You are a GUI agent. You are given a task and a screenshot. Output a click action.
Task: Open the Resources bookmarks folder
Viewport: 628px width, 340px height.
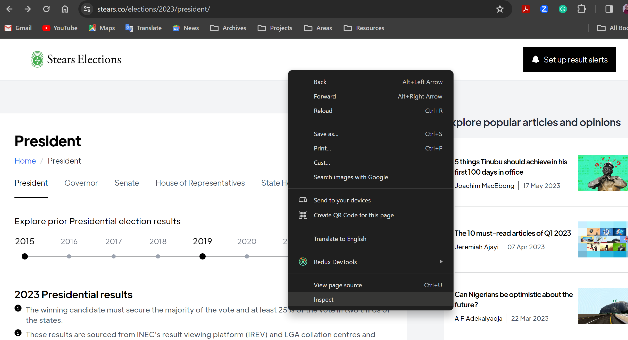click(x=364, y=28)
